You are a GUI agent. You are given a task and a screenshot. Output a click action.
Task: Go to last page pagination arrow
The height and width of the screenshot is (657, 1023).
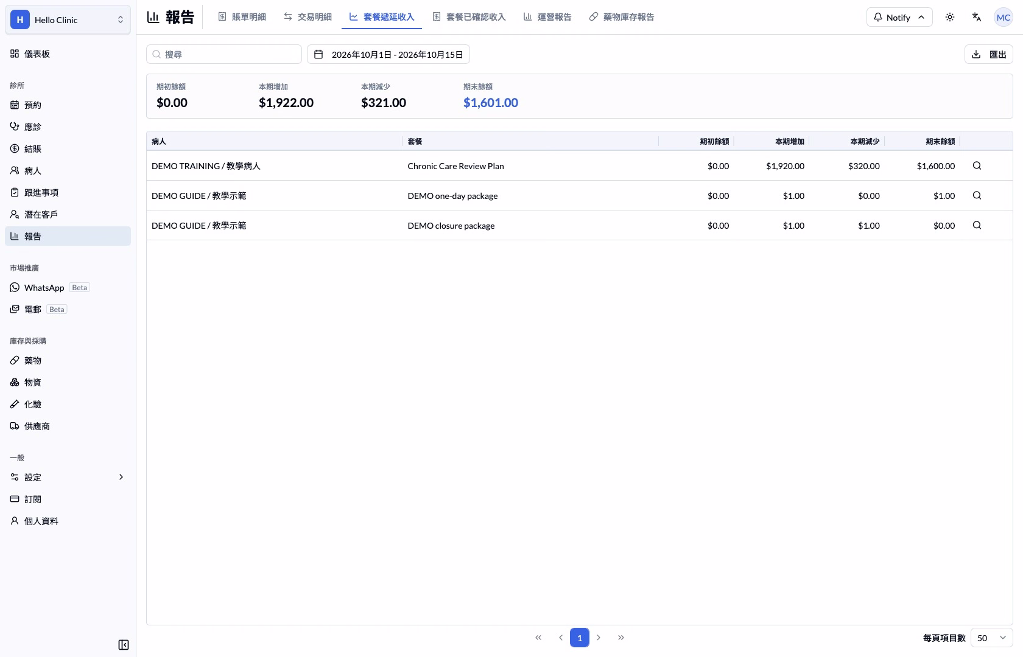click(621, 638)
